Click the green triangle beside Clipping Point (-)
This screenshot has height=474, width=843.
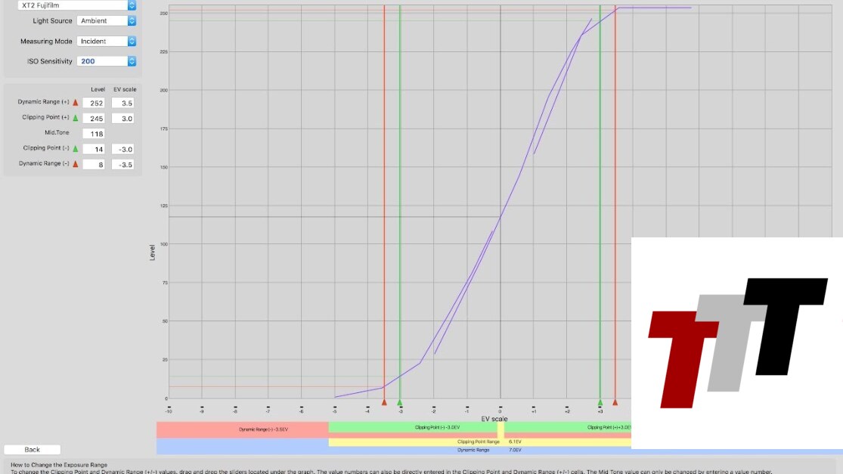click(x=76, y=149)
